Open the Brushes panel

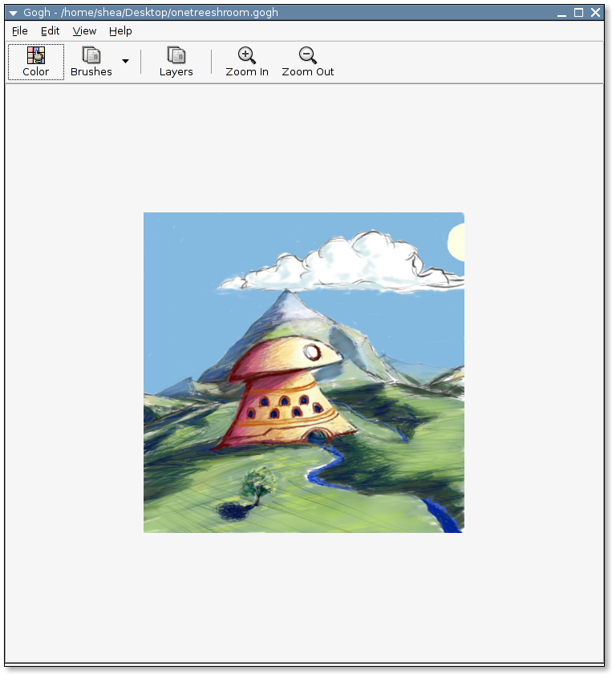tap(91, 62)
